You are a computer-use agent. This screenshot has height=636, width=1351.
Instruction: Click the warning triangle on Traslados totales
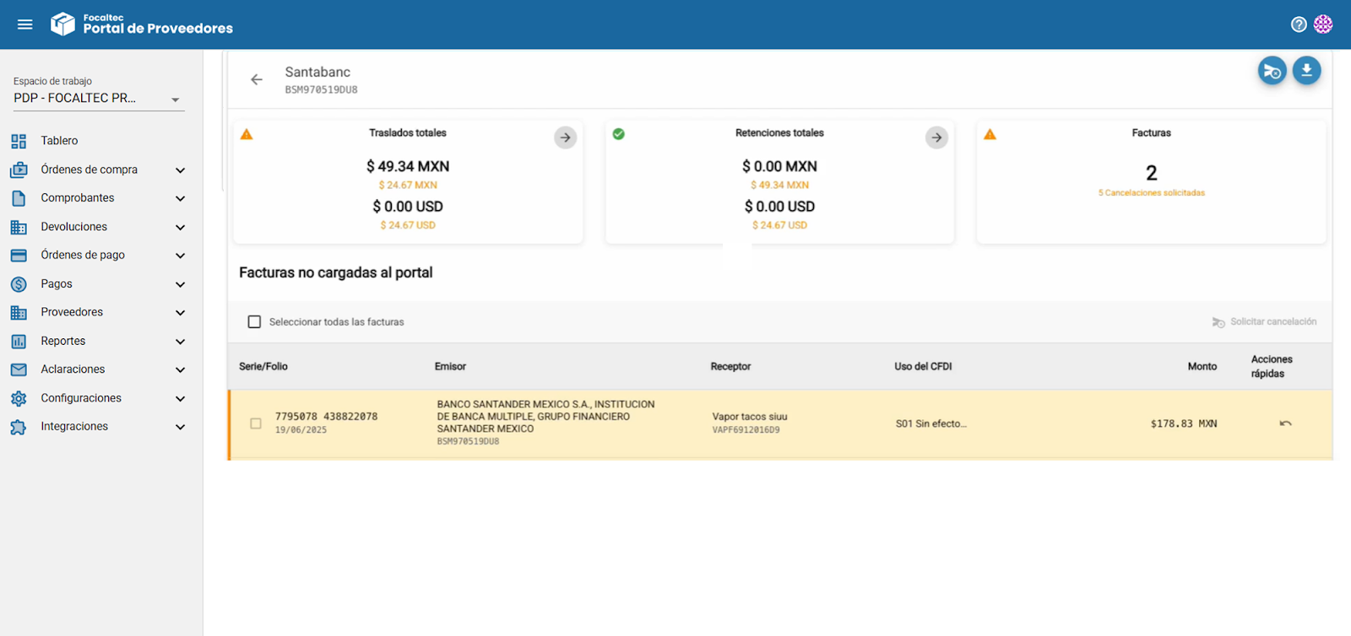247,134
